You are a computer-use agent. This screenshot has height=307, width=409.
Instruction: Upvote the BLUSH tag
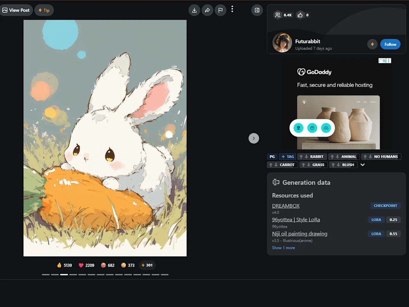(x=333, y=165)
